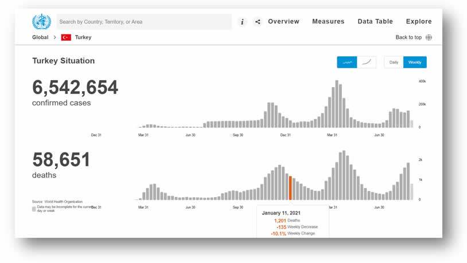Open the Overview tab
The height and width of the screenshot is (263, 467).
pos(283,21)
